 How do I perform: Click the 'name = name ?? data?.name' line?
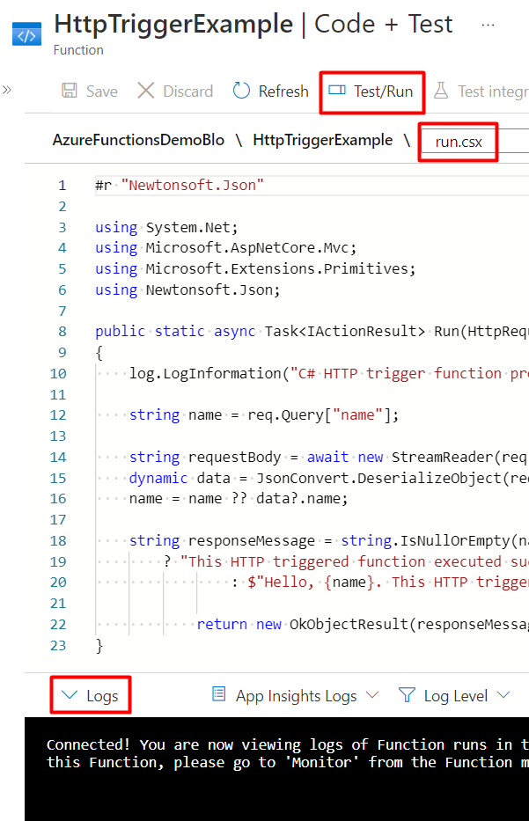pyautogui.click(x=239, y=498)
